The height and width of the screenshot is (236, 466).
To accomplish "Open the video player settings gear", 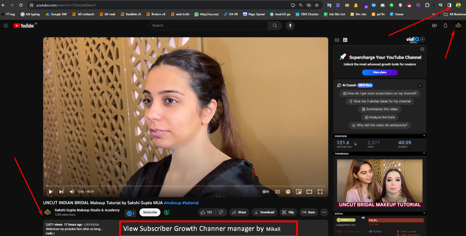I will (x=288, y=192).
